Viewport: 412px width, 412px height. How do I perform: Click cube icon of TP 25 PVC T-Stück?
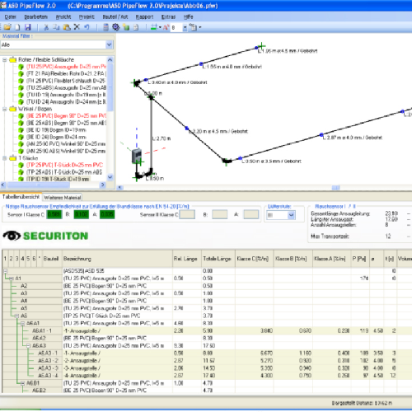point(21,165)
